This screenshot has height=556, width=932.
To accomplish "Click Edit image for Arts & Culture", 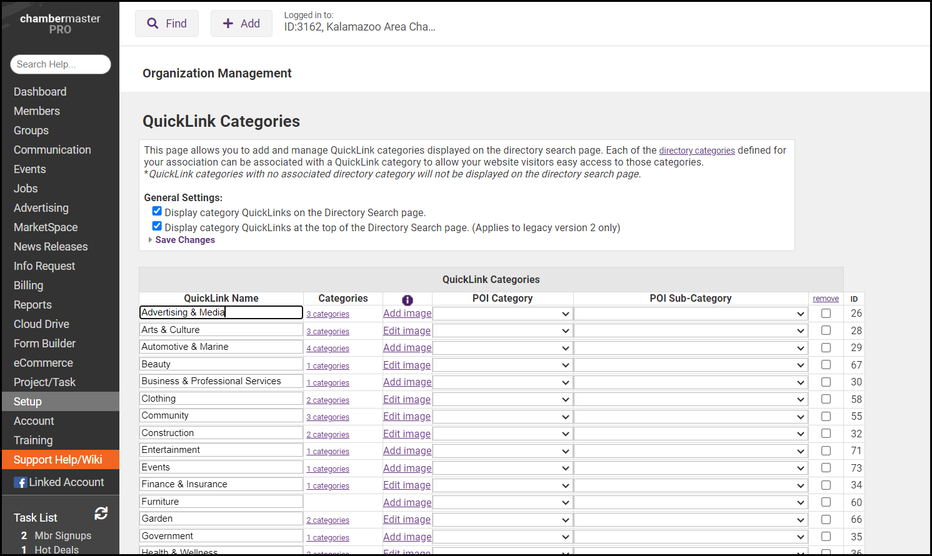I will tap(407, 331).
